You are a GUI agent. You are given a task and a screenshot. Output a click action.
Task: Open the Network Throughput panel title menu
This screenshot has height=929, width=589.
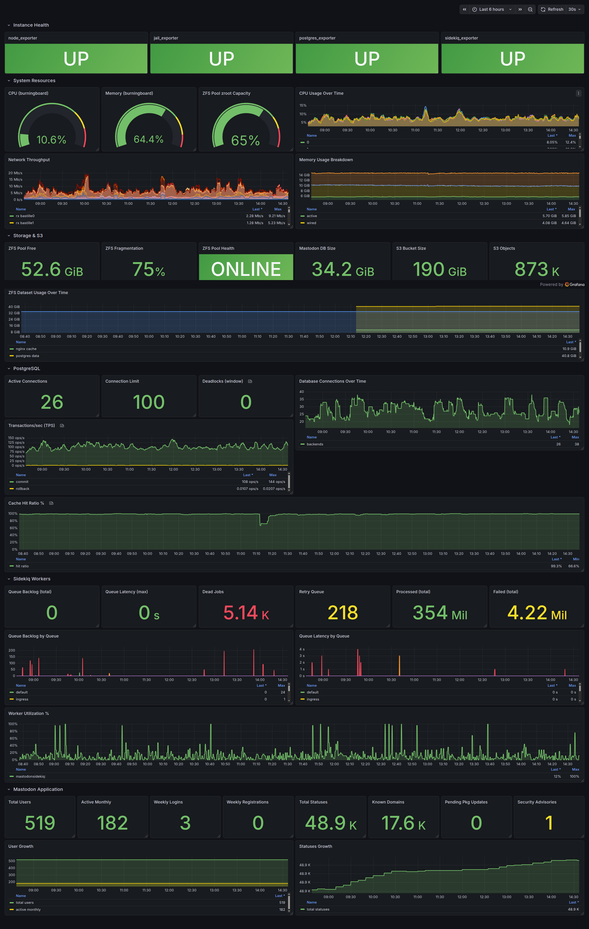coord(29,160)
